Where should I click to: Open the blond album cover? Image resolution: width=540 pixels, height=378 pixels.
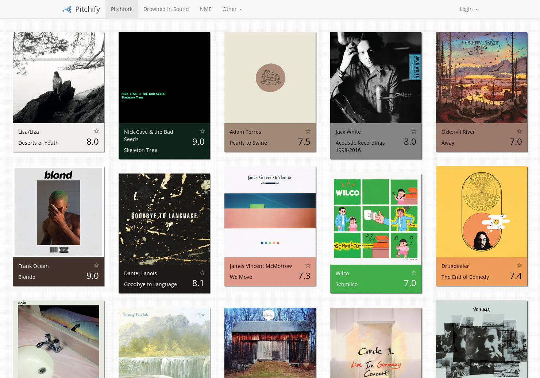click(58, 212)
